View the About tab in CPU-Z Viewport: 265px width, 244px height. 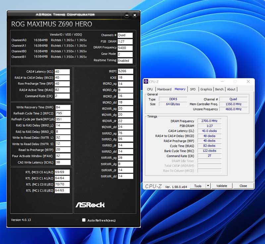coord(231,89)
